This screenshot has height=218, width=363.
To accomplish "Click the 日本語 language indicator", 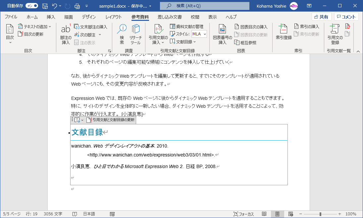I will point(89,214).
